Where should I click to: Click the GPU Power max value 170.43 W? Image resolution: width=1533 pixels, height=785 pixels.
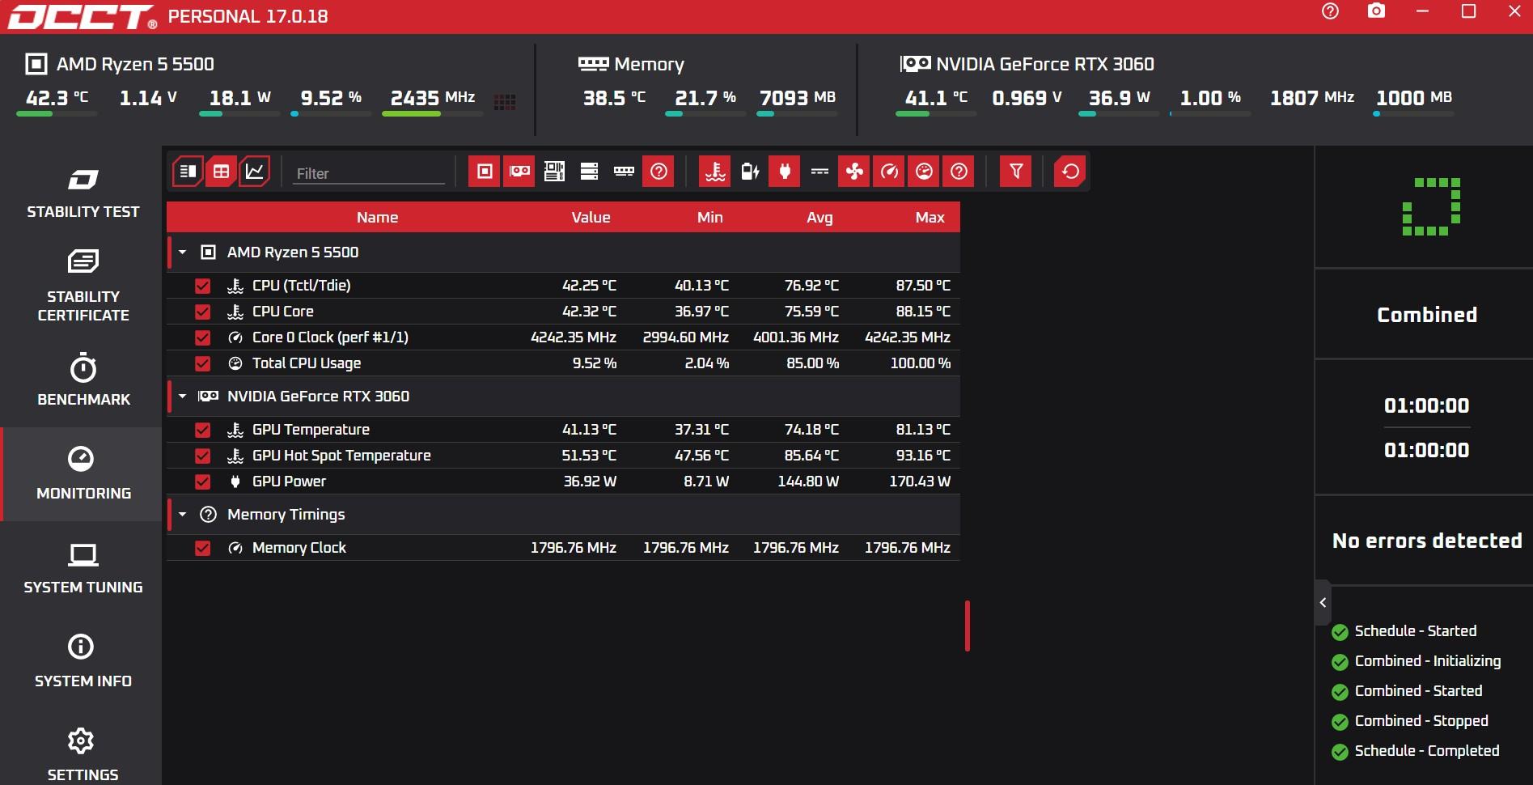(920, 482)
